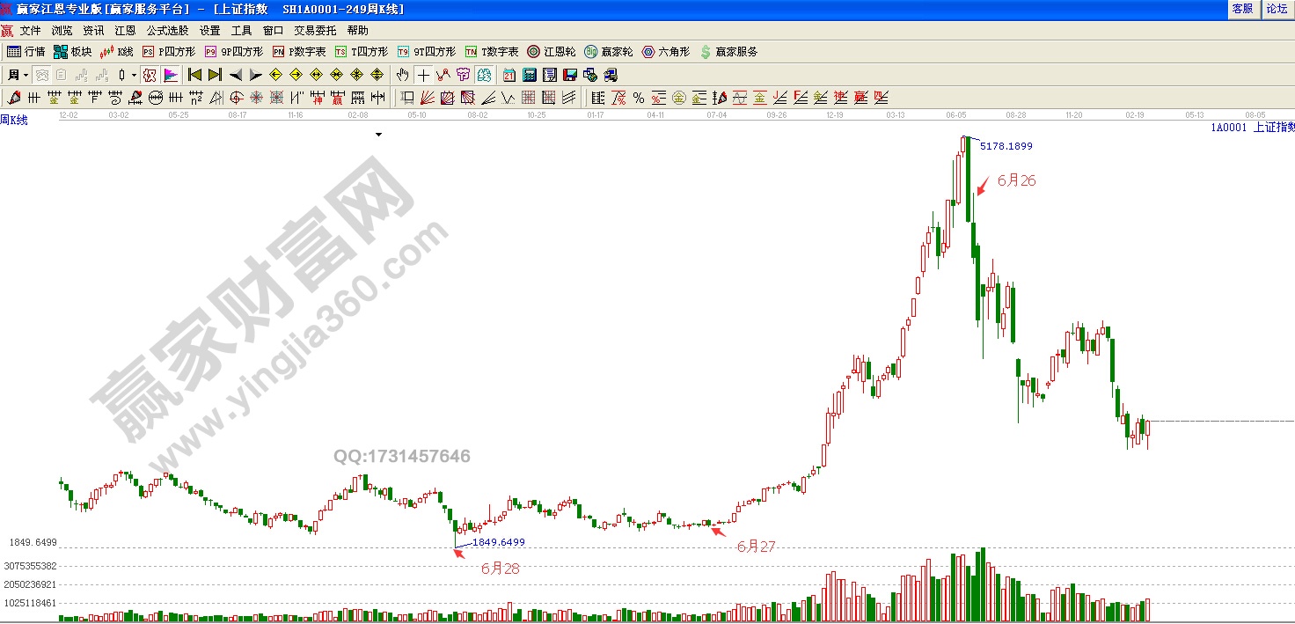Click the red floppy disk save icon
The width and height of the screenshot is (1295, 624).
pos(569,75)
